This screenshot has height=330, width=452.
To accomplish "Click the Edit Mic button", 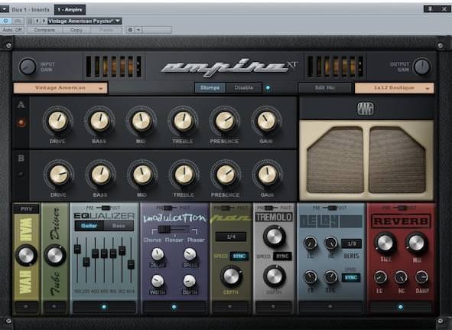I will (x=325, y=88).
